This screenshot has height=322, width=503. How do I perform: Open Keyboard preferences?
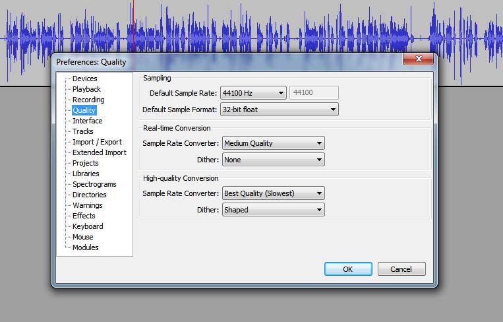coord(88,226)
